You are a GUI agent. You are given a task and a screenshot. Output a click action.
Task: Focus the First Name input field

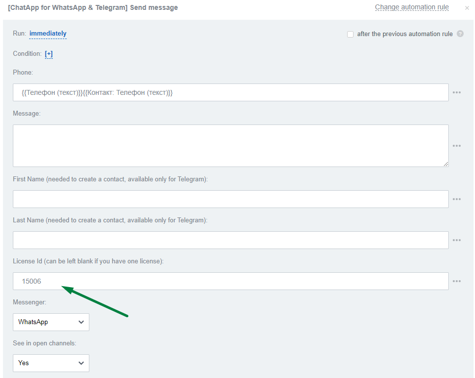coord(230,199)
